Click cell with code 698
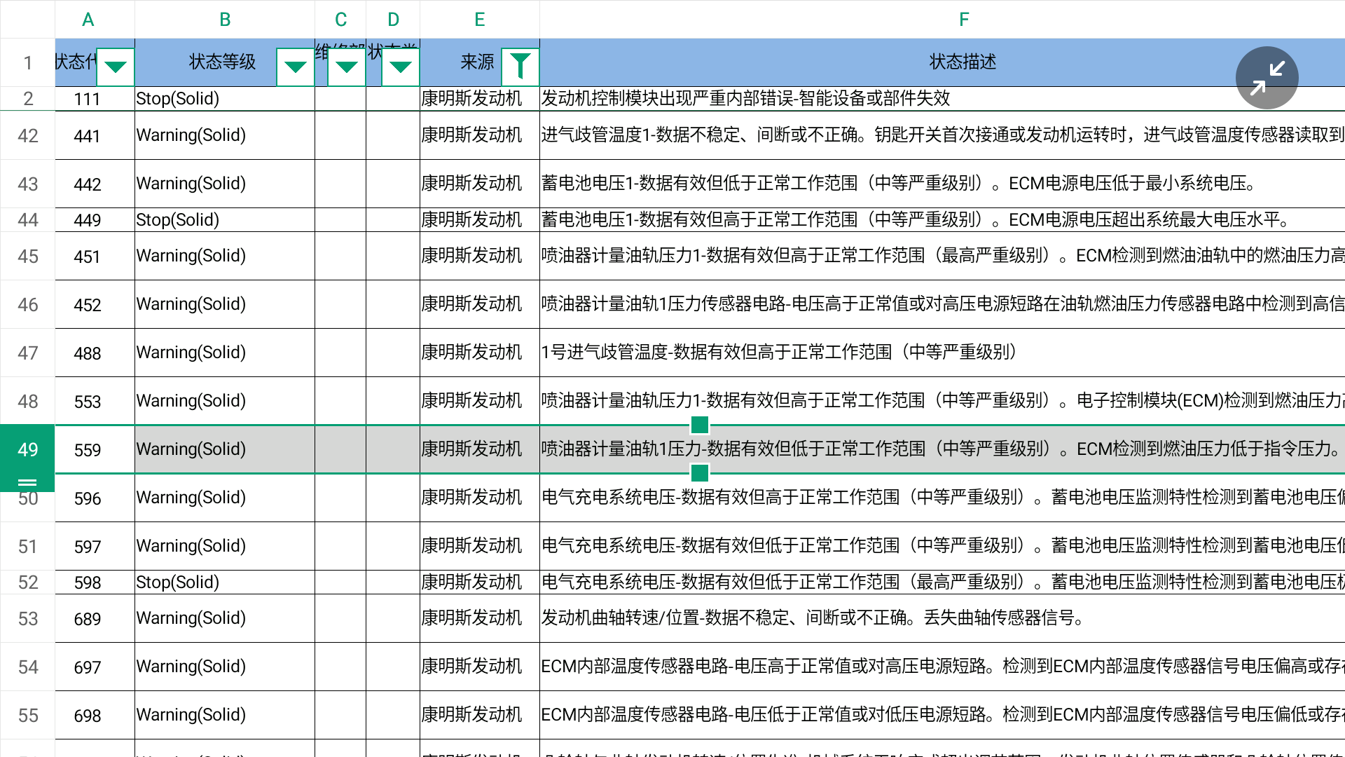 click(x=95, y=715)
